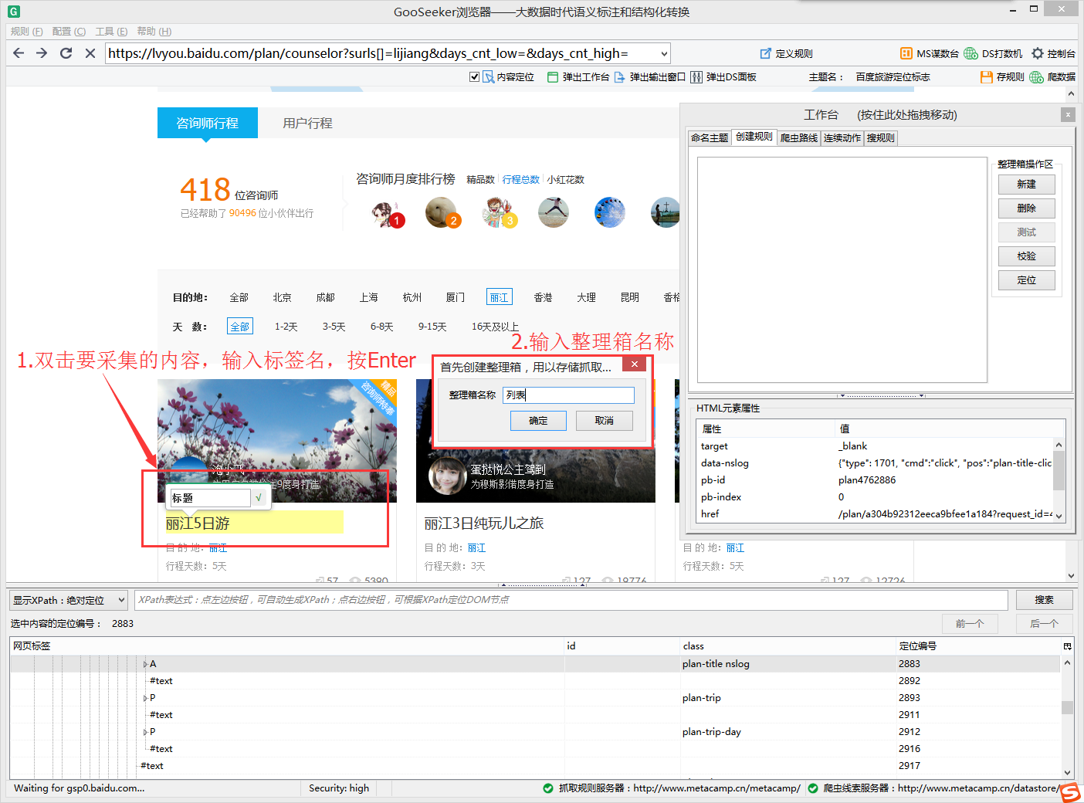This screenshot has width=1084, height=803.
Task: Click the second-ranked counselor avatar
Action: 441,212
